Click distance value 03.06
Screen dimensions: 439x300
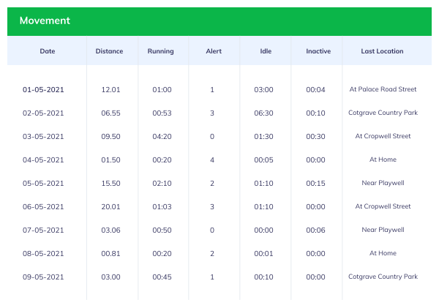click(110, 230)
